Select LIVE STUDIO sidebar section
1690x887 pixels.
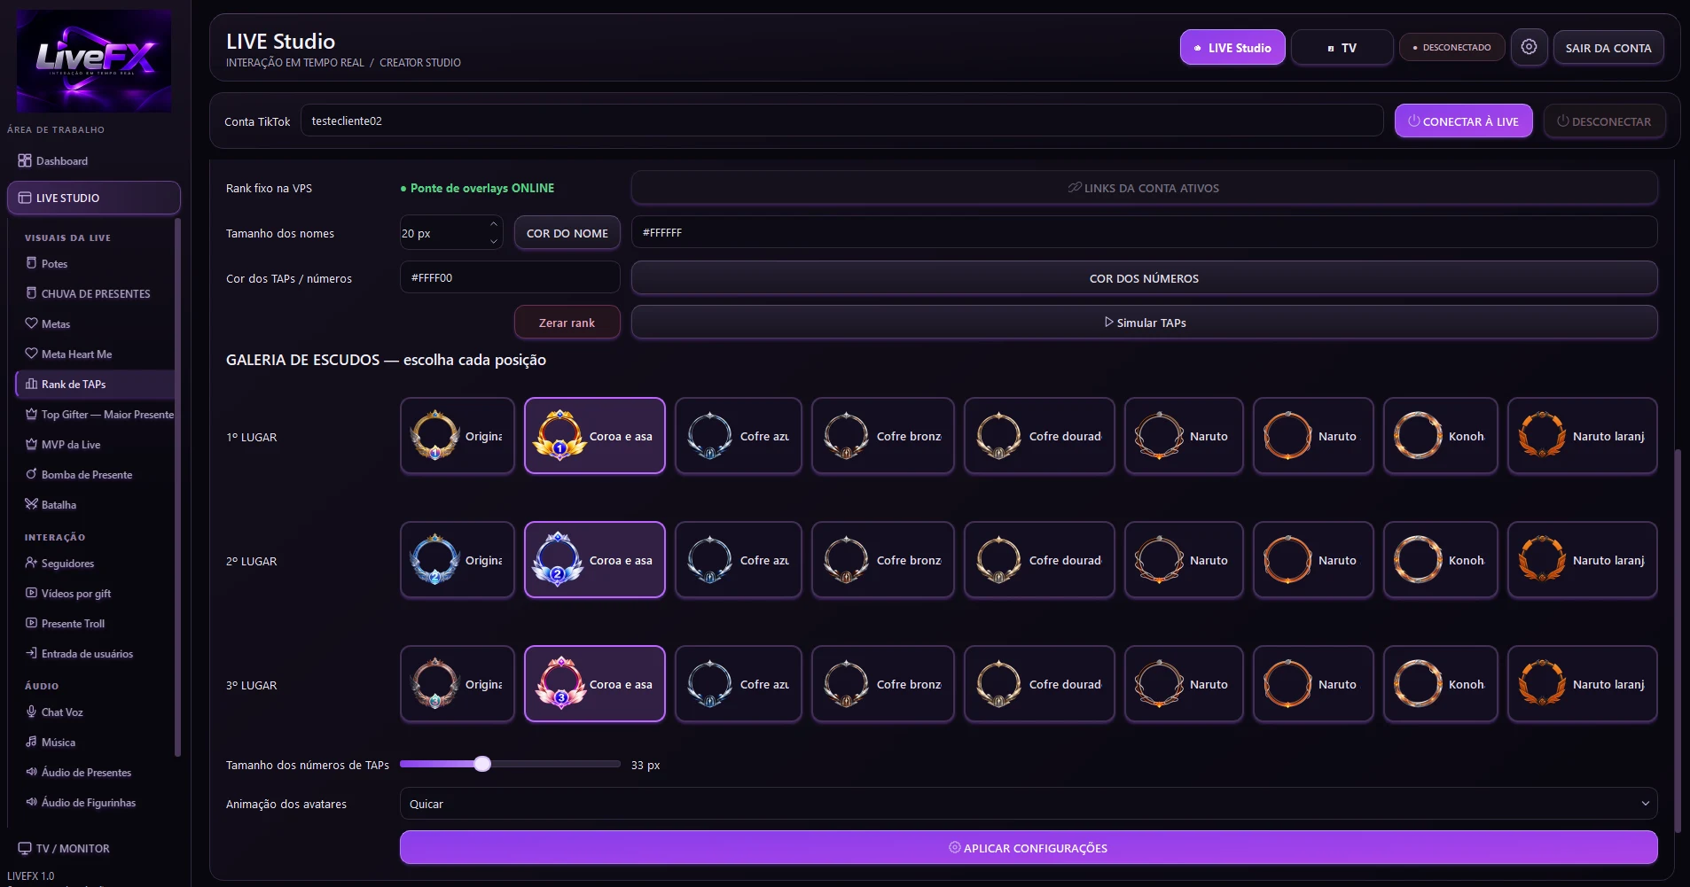(94, 198)
